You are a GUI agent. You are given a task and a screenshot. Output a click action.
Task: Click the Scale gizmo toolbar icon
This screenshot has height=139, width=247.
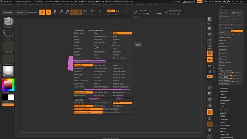point(61,12)
